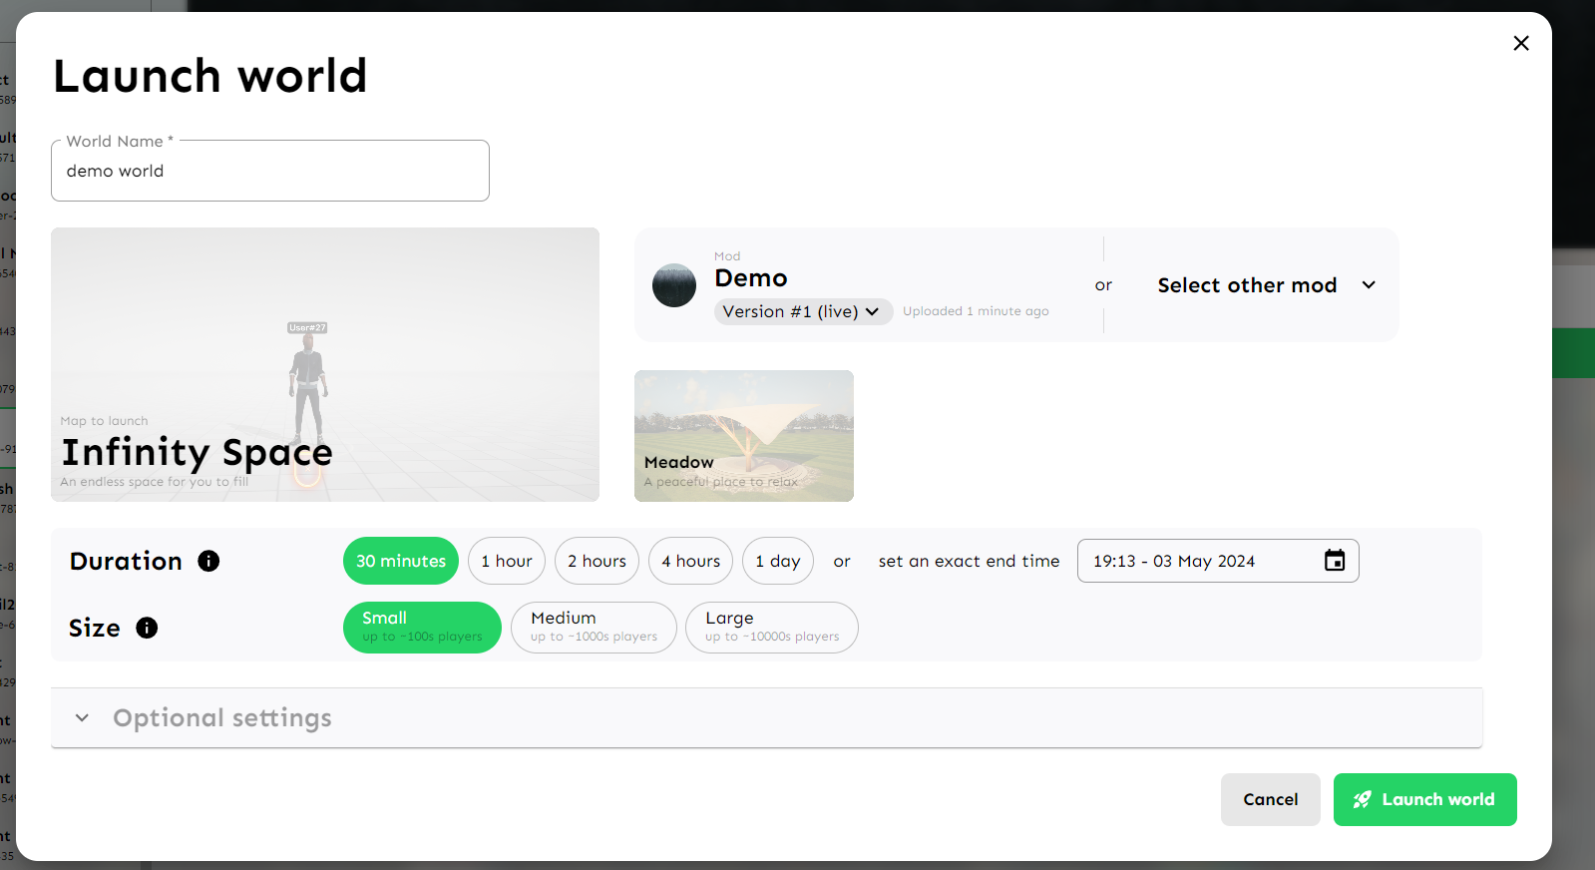Screen dimensions: 1595x870
Task: Choose Small world size
Action: point(422,628)
